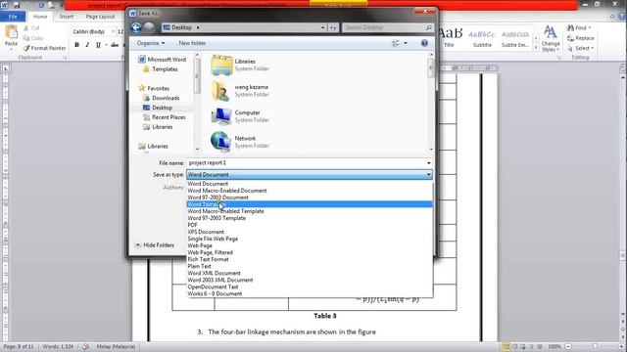Expand the styles gallery more arrow
Screen dimensions: 627x352
pos(536,48)
